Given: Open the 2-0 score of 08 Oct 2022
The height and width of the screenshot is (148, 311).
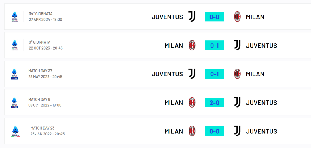Looking at the screenshot, I should [215, 102].
